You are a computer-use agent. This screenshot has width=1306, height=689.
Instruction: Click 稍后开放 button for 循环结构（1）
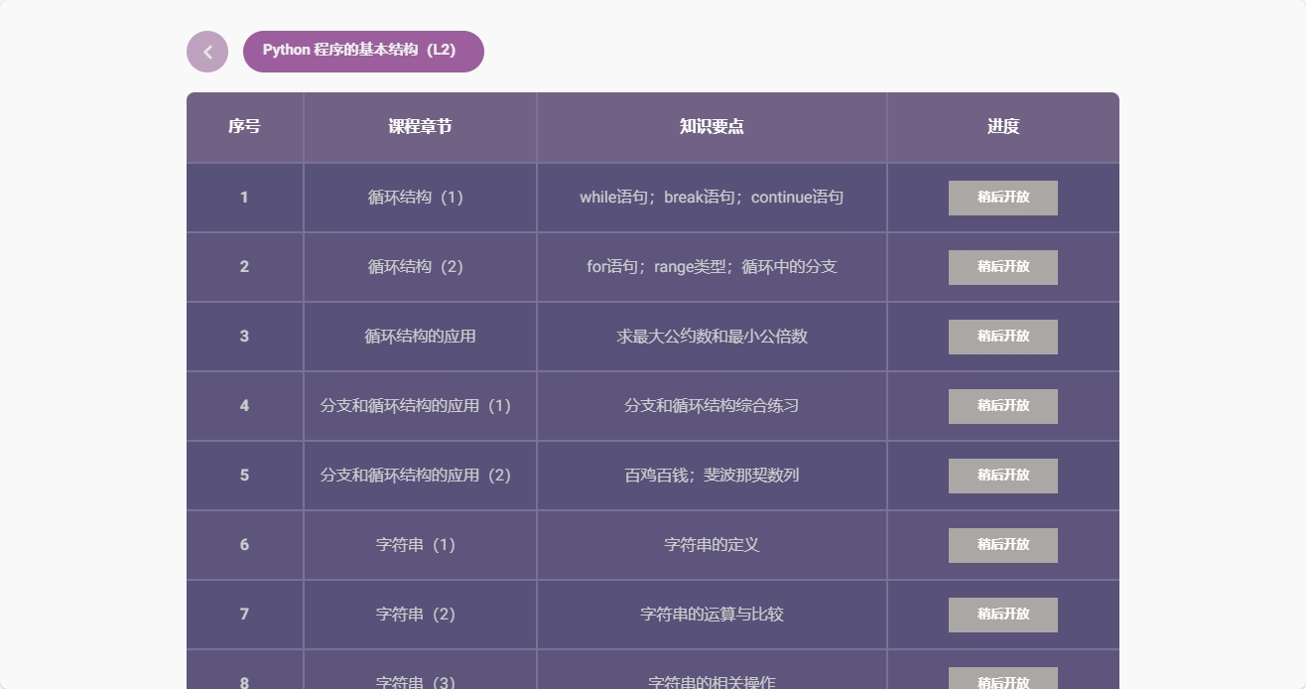click(1002, 198)
